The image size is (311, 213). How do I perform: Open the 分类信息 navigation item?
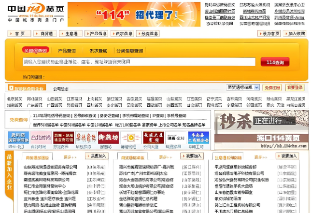[x=148, y=34]
